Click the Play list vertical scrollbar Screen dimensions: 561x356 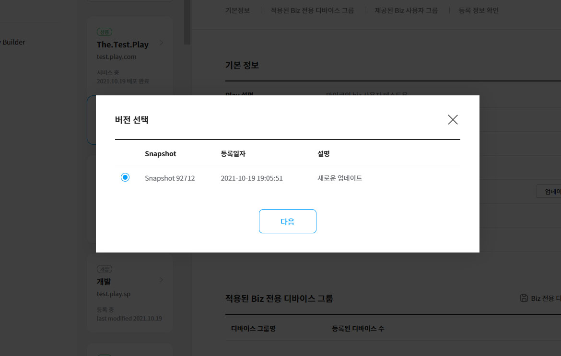click(187, 22)
